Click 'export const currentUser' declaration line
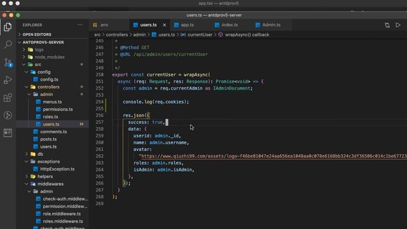 click(161, 75)
